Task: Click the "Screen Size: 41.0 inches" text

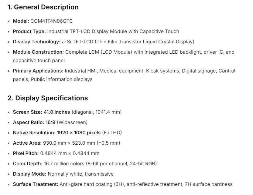Action: (41, 112)
